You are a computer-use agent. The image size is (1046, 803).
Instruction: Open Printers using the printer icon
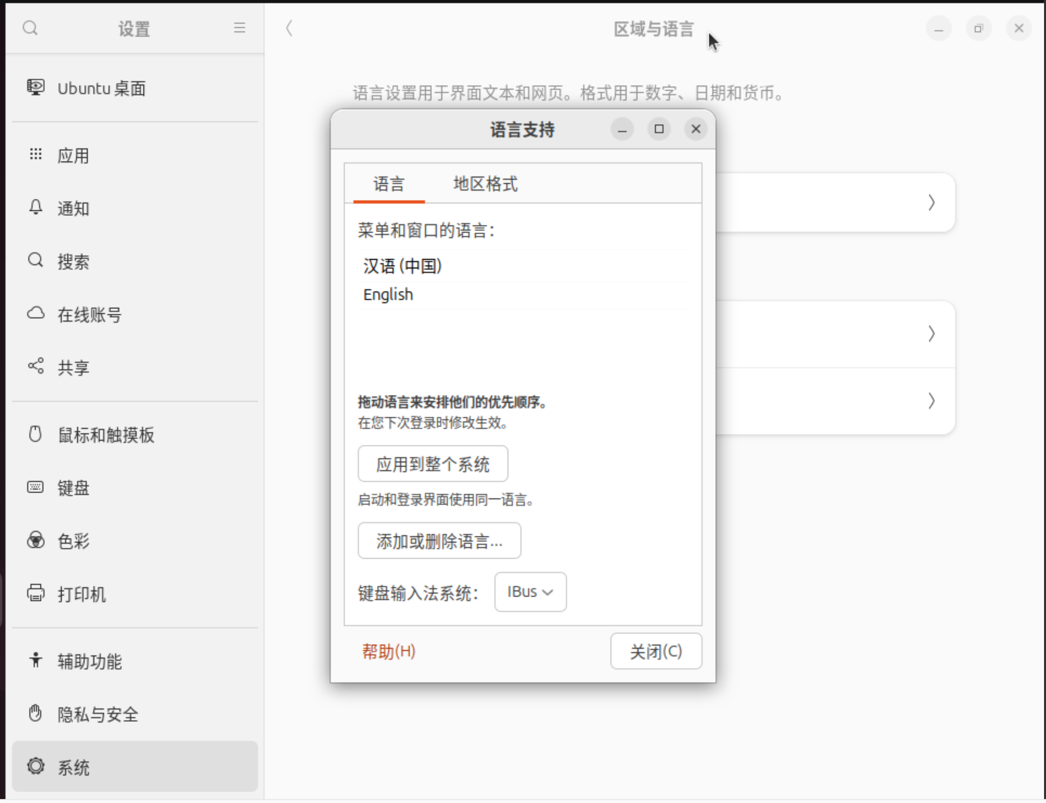(35, 593)
